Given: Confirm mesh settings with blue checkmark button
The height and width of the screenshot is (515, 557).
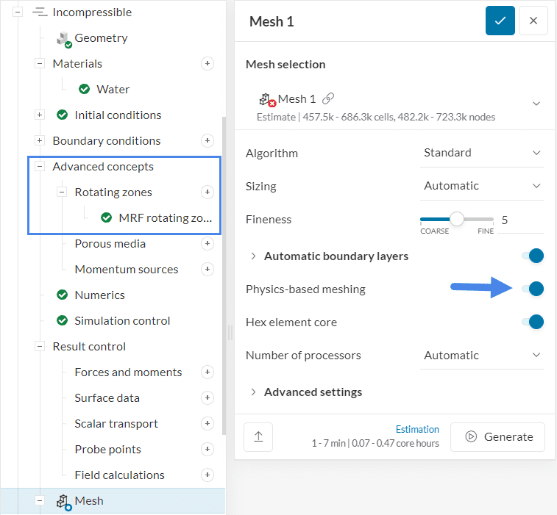Looking at the screenshot, I should [x=500, y=21].
